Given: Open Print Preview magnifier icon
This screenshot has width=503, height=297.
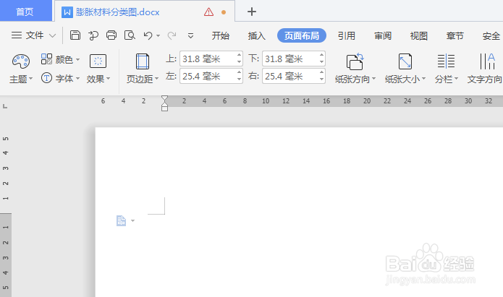Looking at the screenshot, I should [130, 35].
